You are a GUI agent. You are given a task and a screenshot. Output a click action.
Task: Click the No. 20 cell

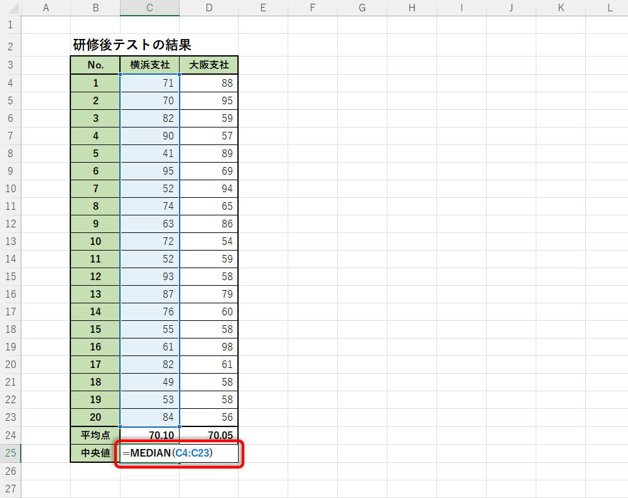click(95, 417)
